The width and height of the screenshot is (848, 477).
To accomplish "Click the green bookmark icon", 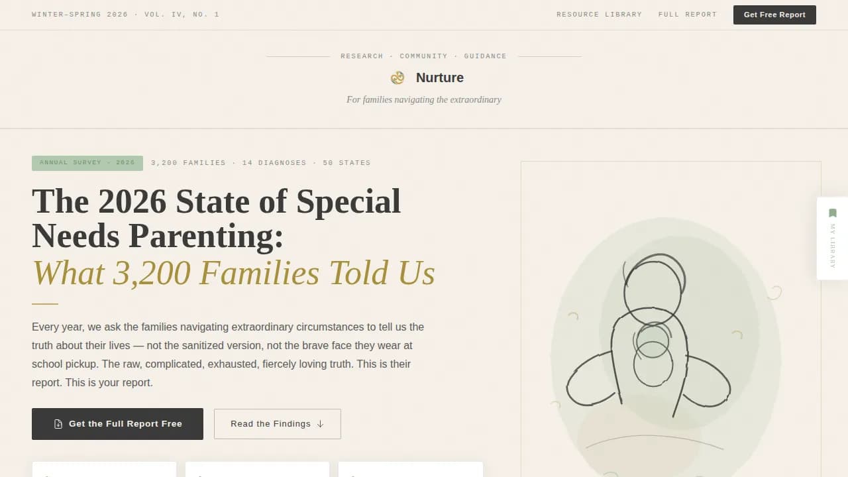I will (833, 213).
